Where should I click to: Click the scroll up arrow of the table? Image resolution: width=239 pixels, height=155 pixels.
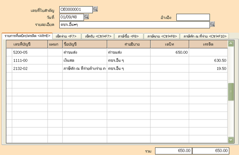(231, 43)
